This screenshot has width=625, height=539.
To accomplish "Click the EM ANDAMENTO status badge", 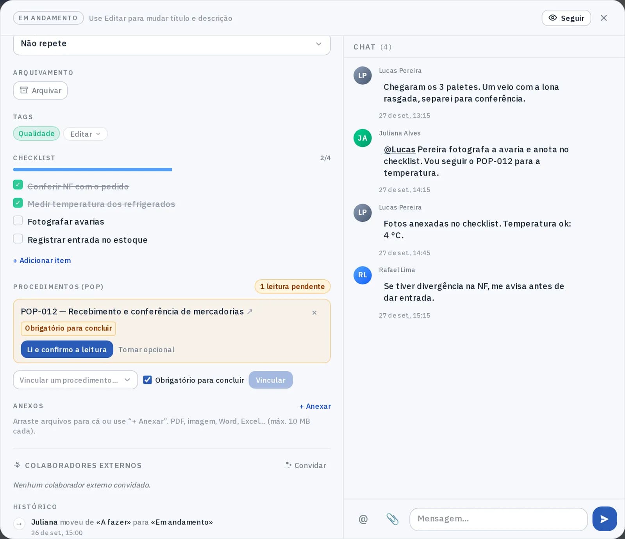I will (x=48, y=18).
